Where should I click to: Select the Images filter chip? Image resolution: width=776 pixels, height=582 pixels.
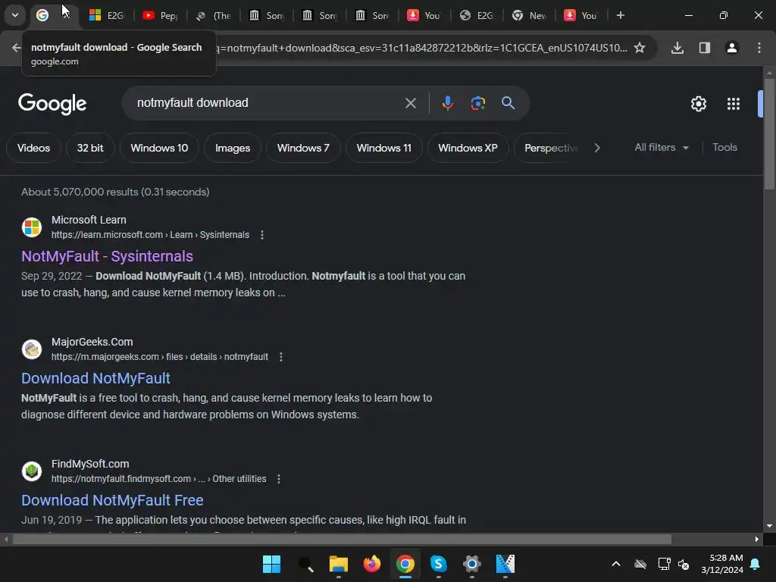233,148
